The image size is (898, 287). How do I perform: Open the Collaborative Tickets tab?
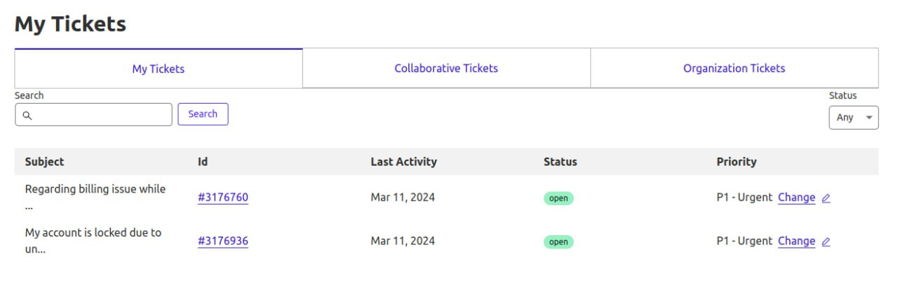(446, 69)
